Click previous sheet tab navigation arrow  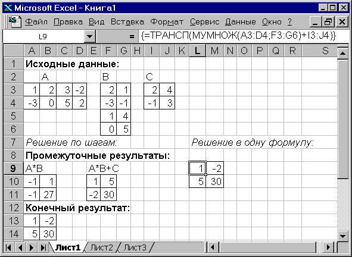(20, 247)
